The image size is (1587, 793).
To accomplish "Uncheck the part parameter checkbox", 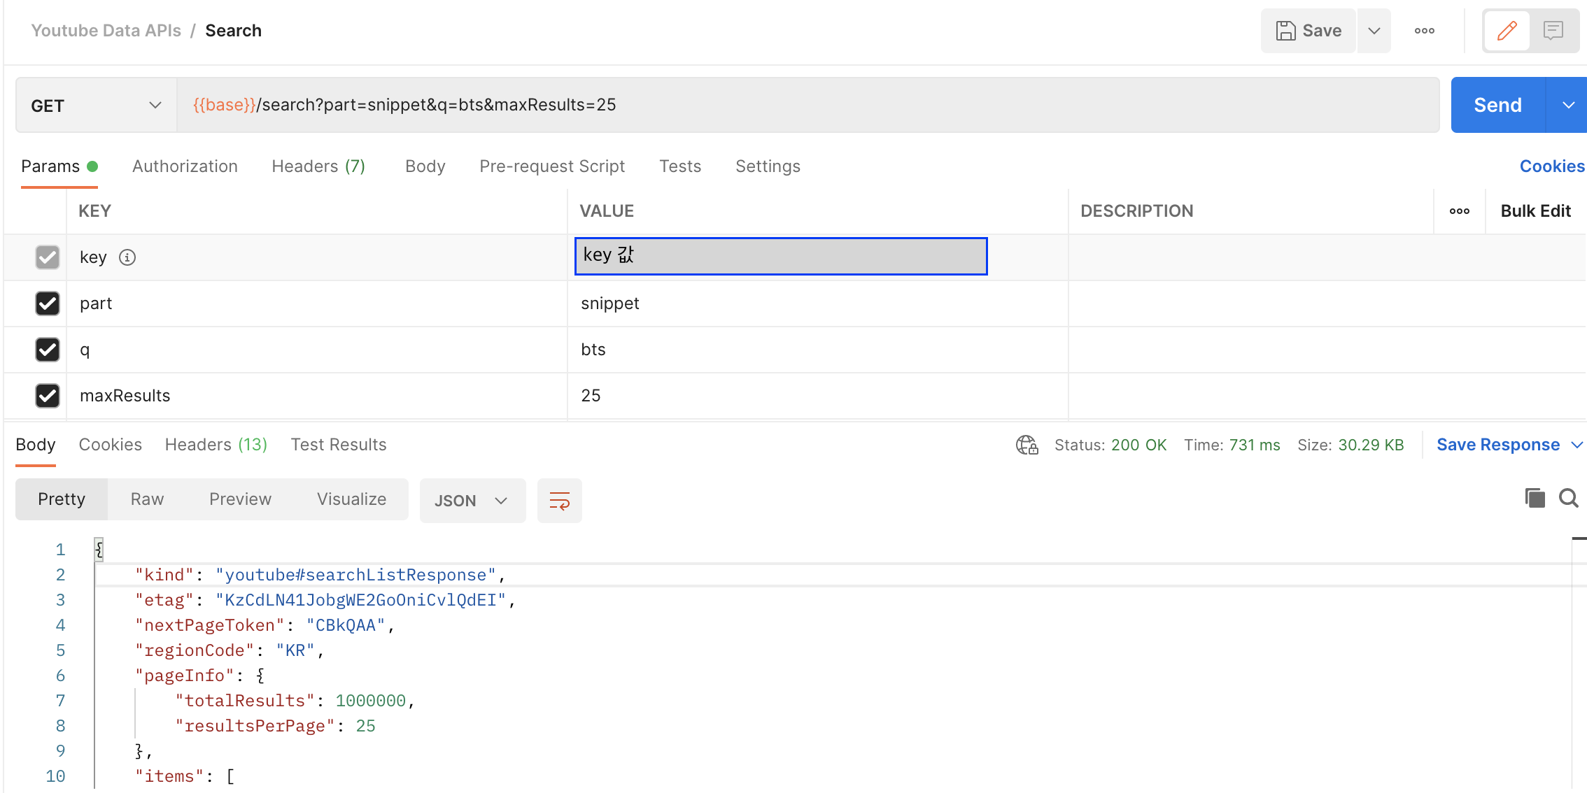I will [x=48, y=303].
